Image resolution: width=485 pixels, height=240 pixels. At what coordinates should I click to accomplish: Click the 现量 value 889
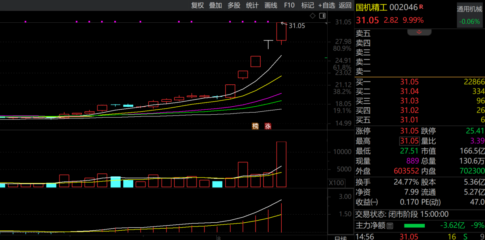[x=412, y=161]
